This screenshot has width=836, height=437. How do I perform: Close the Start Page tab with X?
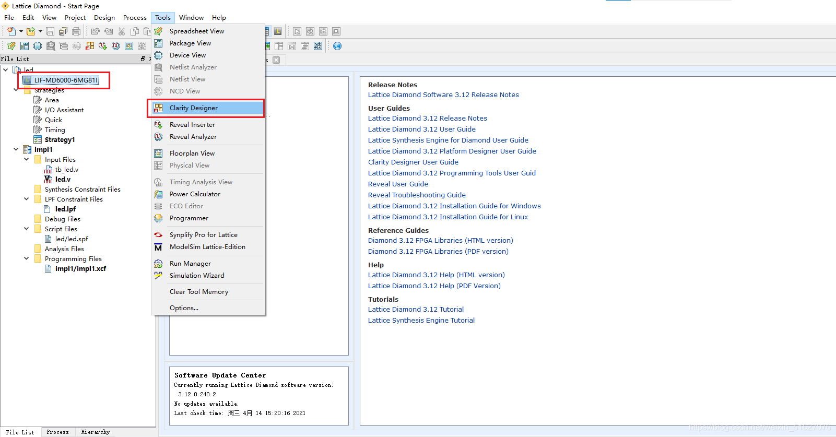click(x=276, y=60)
